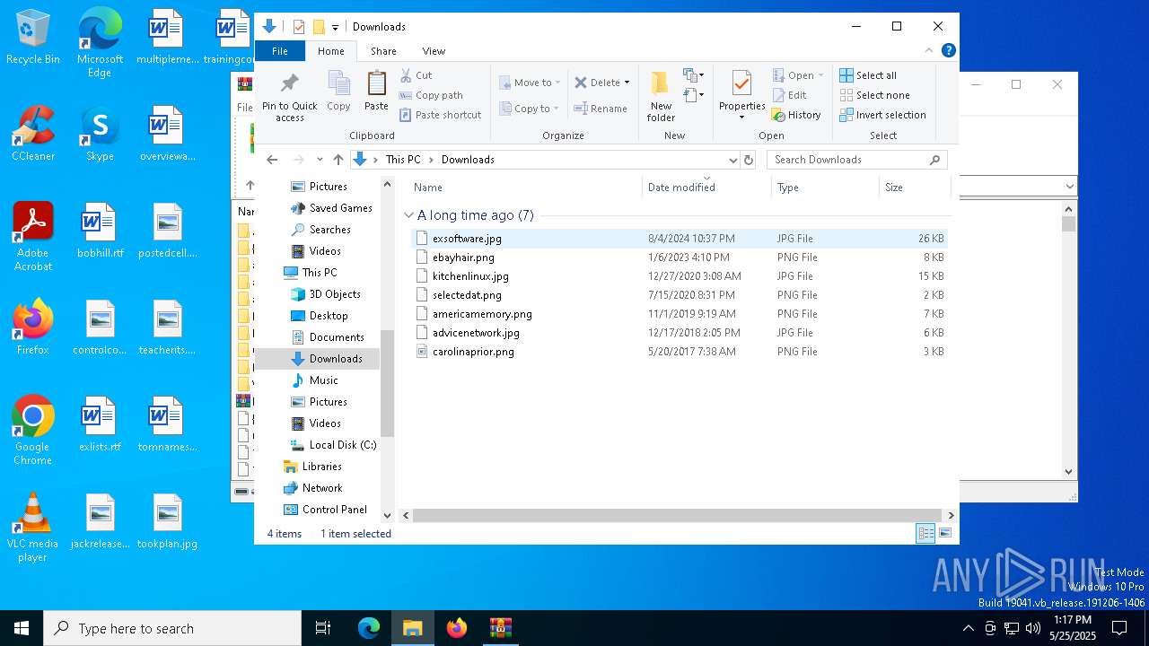Expand the Open button dropdown arrow
1149x646 pixels.
tap(820, 75)
